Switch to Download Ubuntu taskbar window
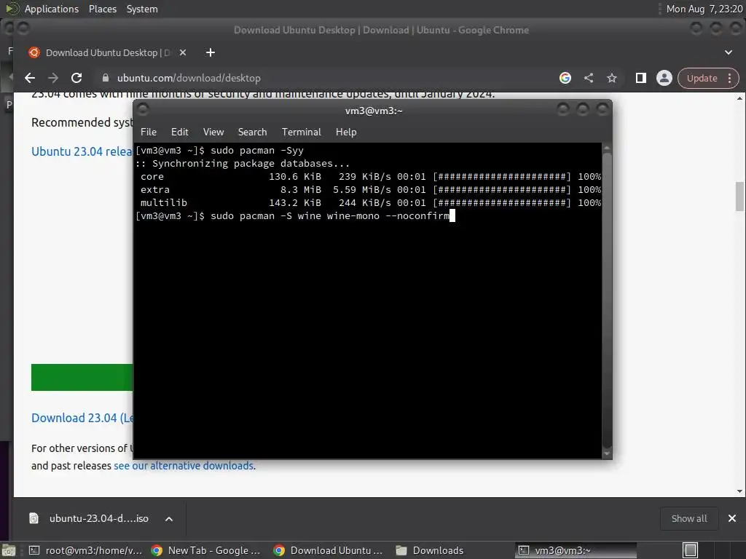This screenshot has width=746, height=559. tap(329, 550)
